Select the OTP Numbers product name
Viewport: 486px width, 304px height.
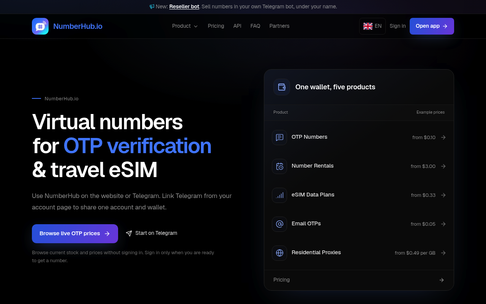click(x=309, y=137)
